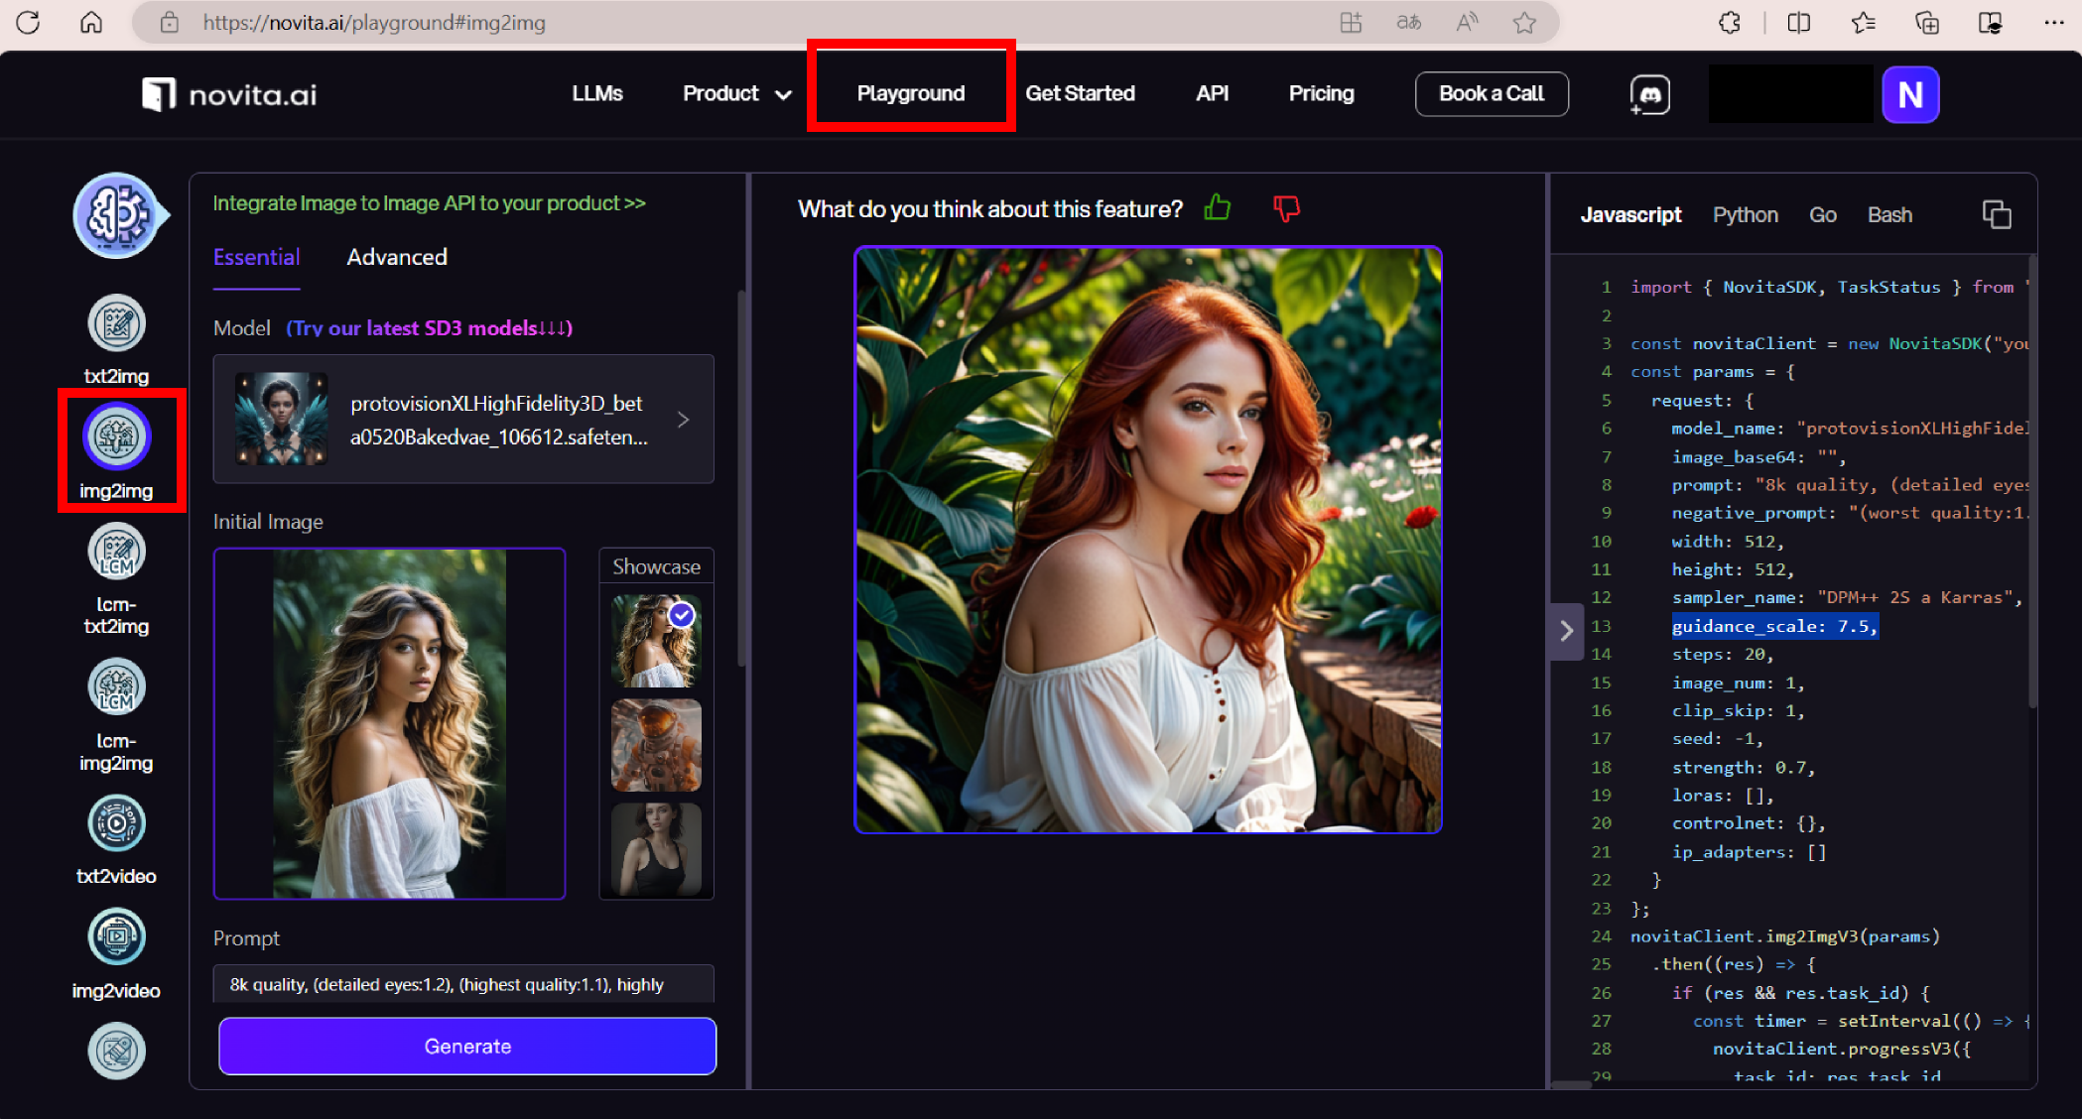Select the img2img sidebar icon
This screenshot has width=2082, height=1119.
point(116,437)
